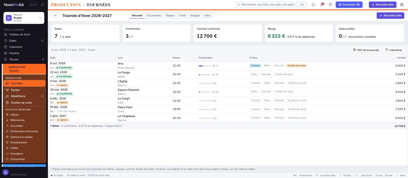Open the Espace Diamant date row

coord(228,92)
